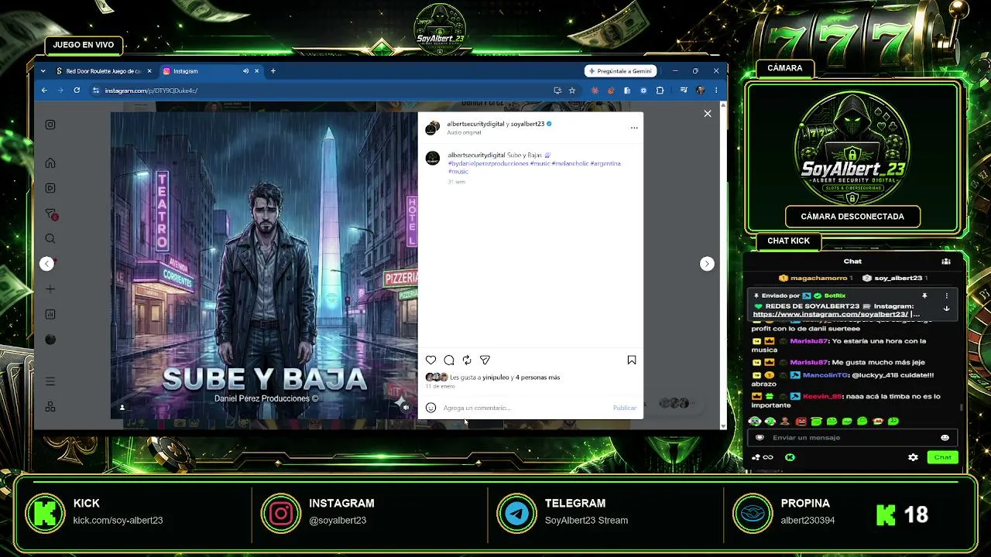Go back in the browser
Viewport: 991px width, 557px height.
44,91
